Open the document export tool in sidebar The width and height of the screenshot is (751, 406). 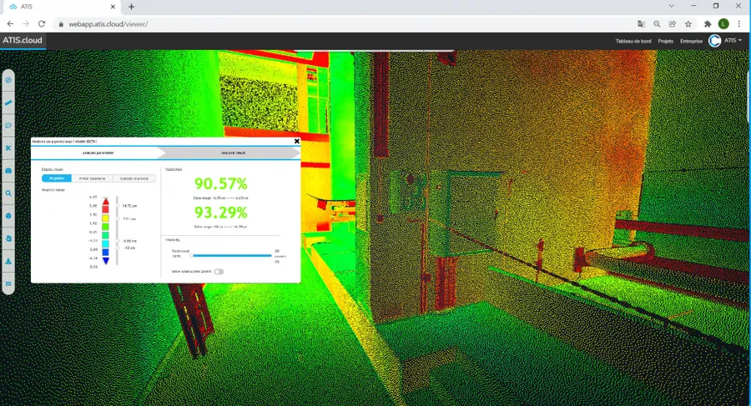coord(8,238)
